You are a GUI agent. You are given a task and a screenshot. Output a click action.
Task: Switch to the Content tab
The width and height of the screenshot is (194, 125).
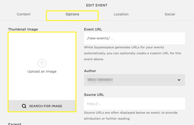coord(24,14)
